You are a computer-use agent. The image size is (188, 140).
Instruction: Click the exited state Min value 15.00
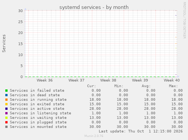click(122, 104)
